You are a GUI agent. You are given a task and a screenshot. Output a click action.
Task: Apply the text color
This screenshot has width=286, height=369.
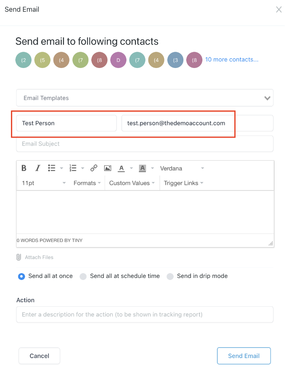pos(121,168)
